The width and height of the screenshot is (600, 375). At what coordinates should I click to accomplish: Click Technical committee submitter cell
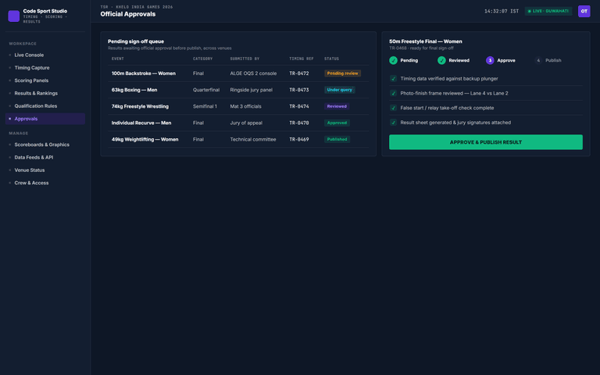click(253, 139)
